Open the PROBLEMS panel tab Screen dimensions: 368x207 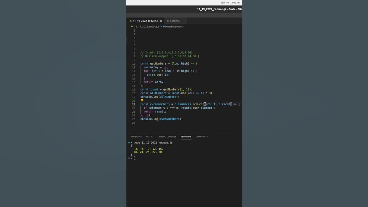click(x=136, y=137)
